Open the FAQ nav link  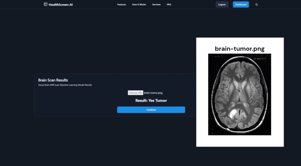point(169,4)
